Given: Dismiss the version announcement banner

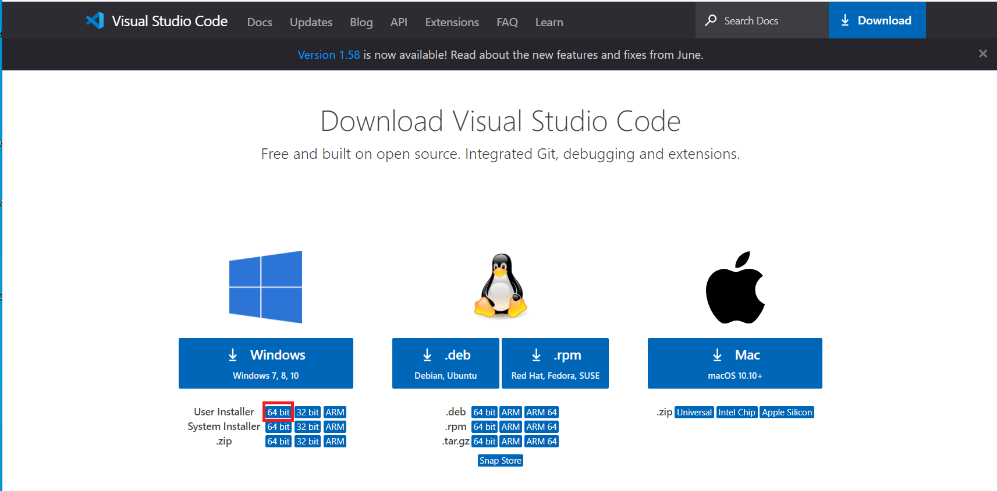Looking at the screenshot, I should pos(982,54).
